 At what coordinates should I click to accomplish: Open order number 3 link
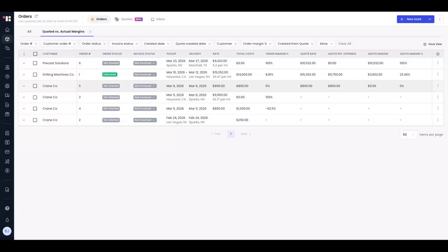pyautogui.click(x=80, y=97)
